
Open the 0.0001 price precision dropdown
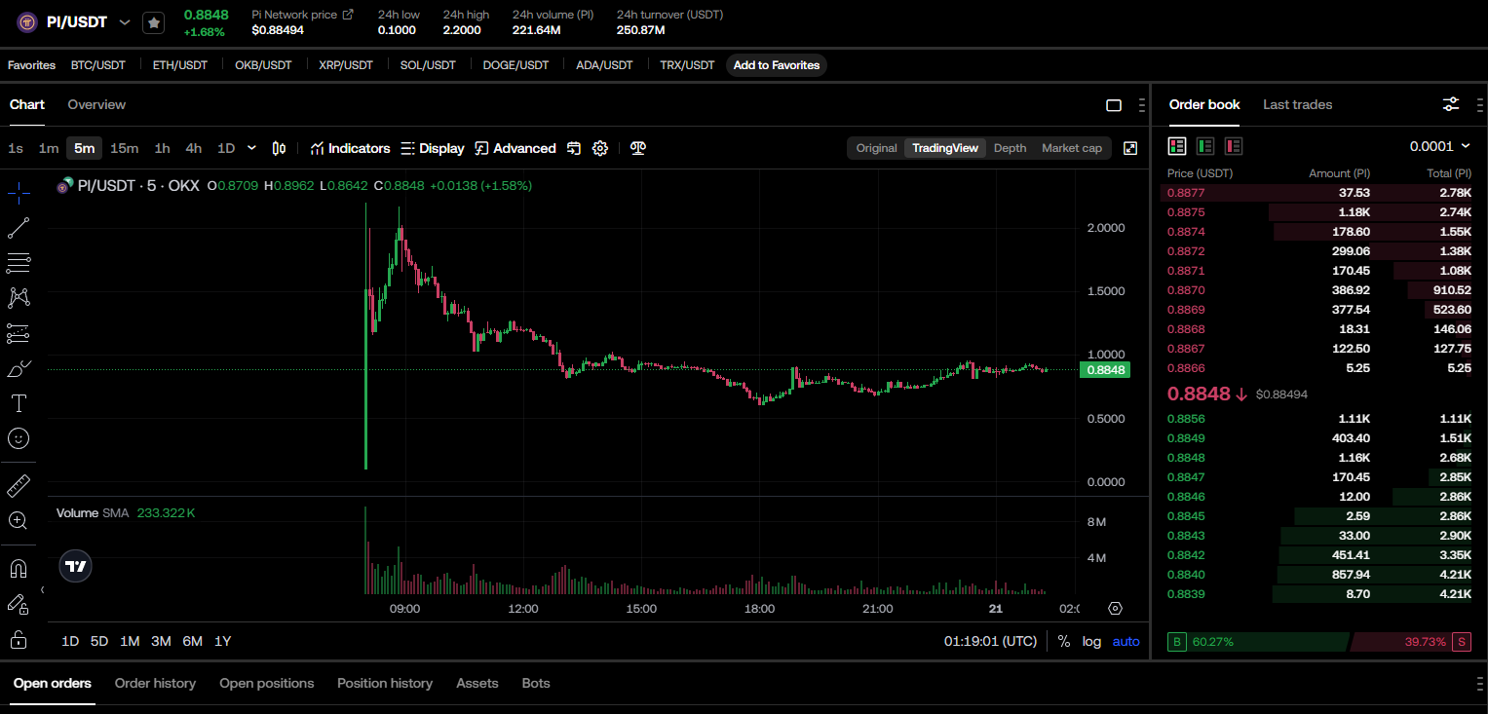point(1440,146)
